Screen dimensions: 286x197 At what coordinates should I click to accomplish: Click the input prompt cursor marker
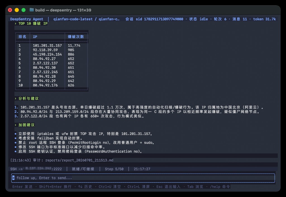click(x=13, y=178)
